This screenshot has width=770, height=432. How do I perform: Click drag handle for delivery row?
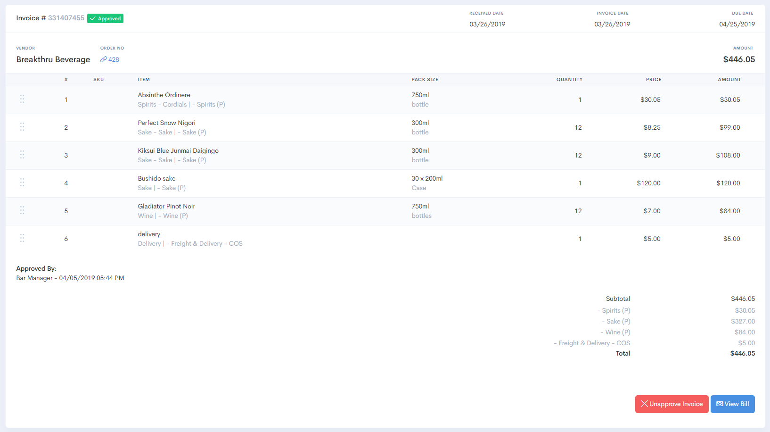pos(22,238)
